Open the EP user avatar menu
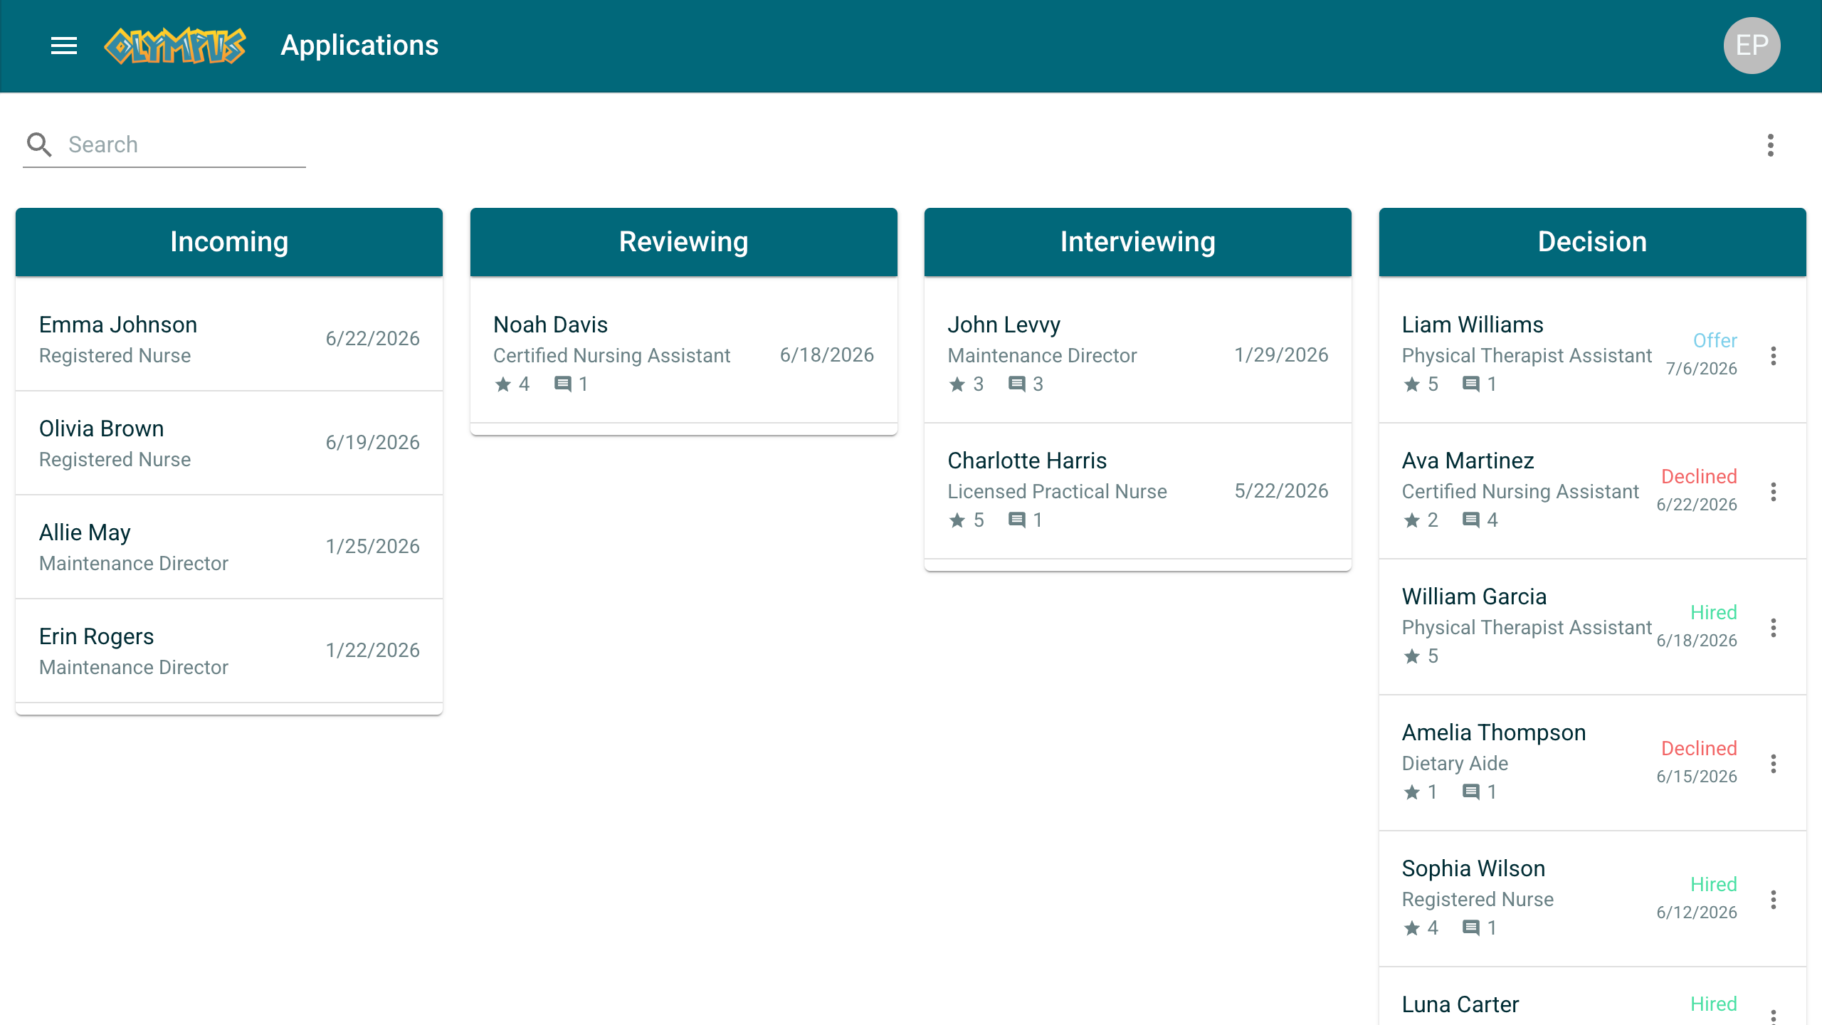The image size is (1822, 1025). [x=1752, y=46]
